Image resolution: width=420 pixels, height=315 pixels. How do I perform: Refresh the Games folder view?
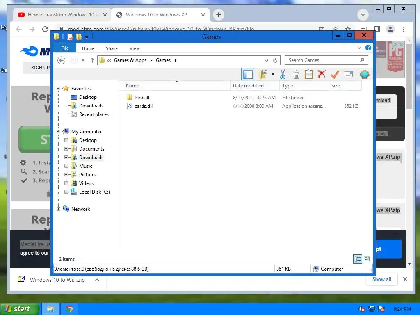pos(275,61)
